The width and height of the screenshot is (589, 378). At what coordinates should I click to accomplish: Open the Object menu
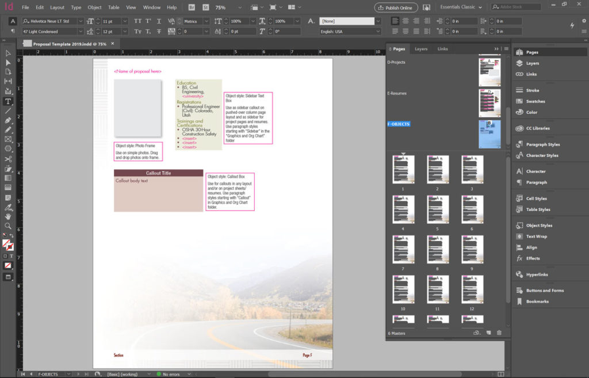coord(94,7)
